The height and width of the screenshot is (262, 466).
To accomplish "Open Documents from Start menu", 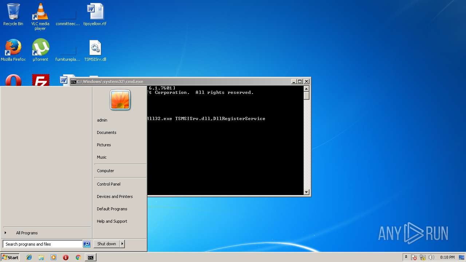I will [107, 132].
